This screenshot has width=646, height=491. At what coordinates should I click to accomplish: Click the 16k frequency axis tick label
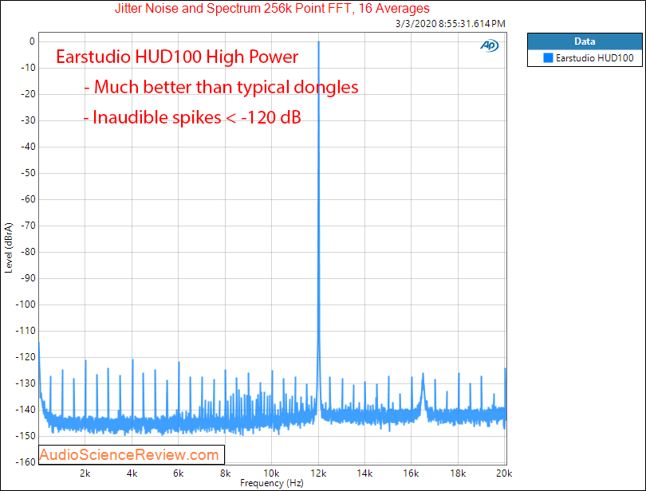coord(411,473)
